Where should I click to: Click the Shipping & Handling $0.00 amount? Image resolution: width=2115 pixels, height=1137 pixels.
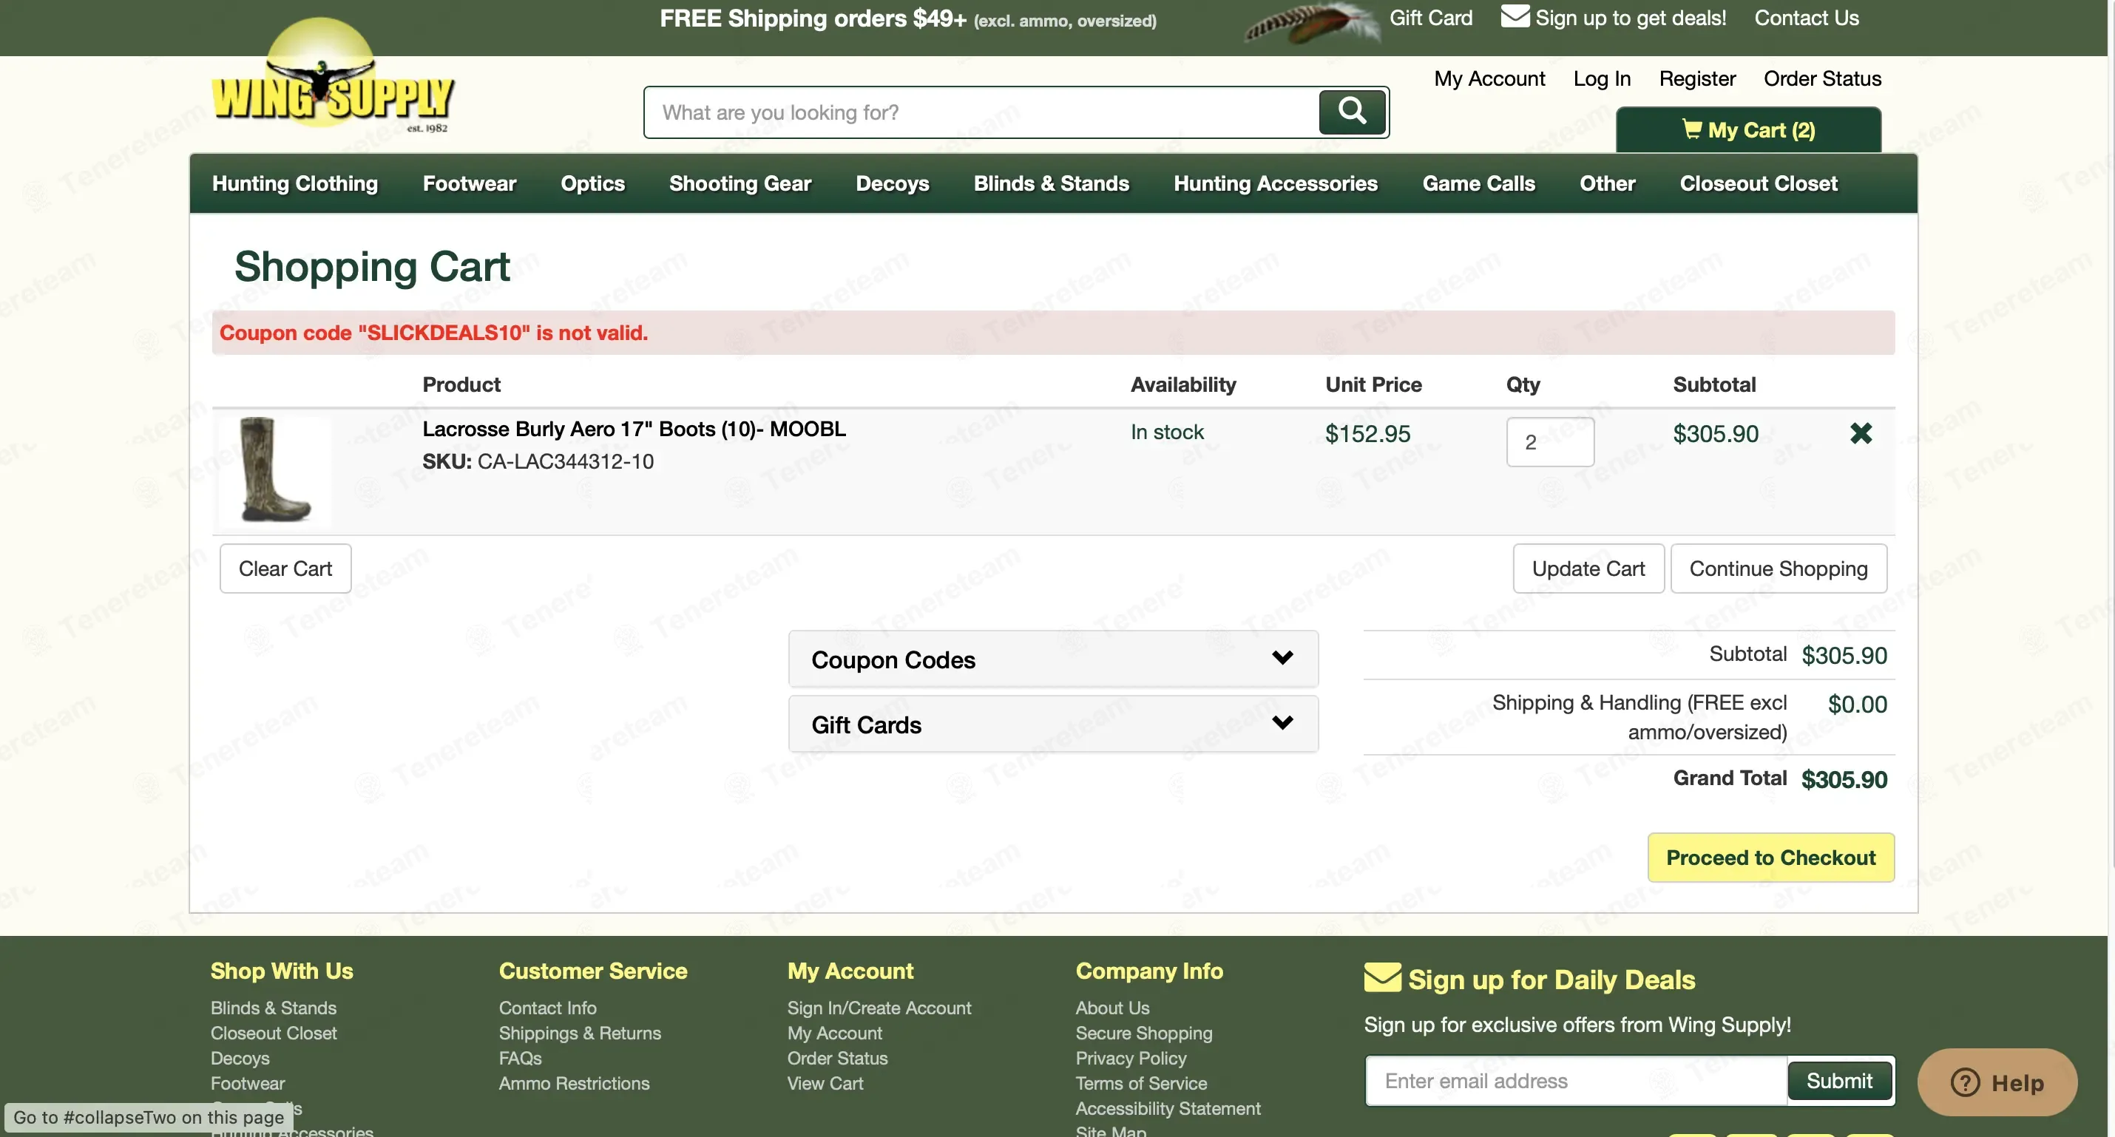(x=1857, y=705)
